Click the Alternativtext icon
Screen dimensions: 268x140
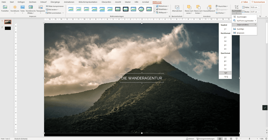coord(177,7)
